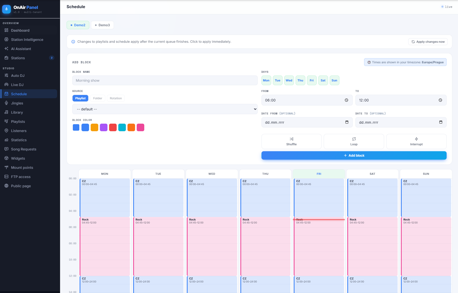The width and height of the screenshot is (458, 293).
Task: Open Wednesday CZ 12:00–24:00 block
Action: (x=212, y=284)
